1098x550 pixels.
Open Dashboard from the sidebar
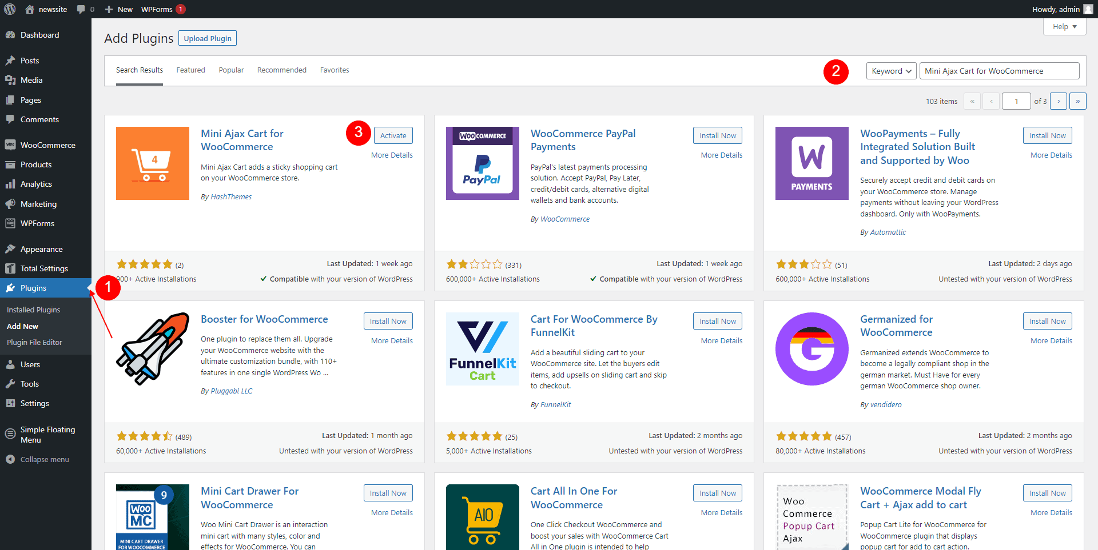pos(39,35)
